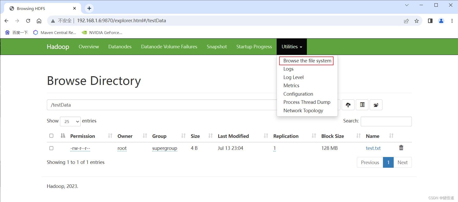Click page 1 pagination button

tap(388, 162)
